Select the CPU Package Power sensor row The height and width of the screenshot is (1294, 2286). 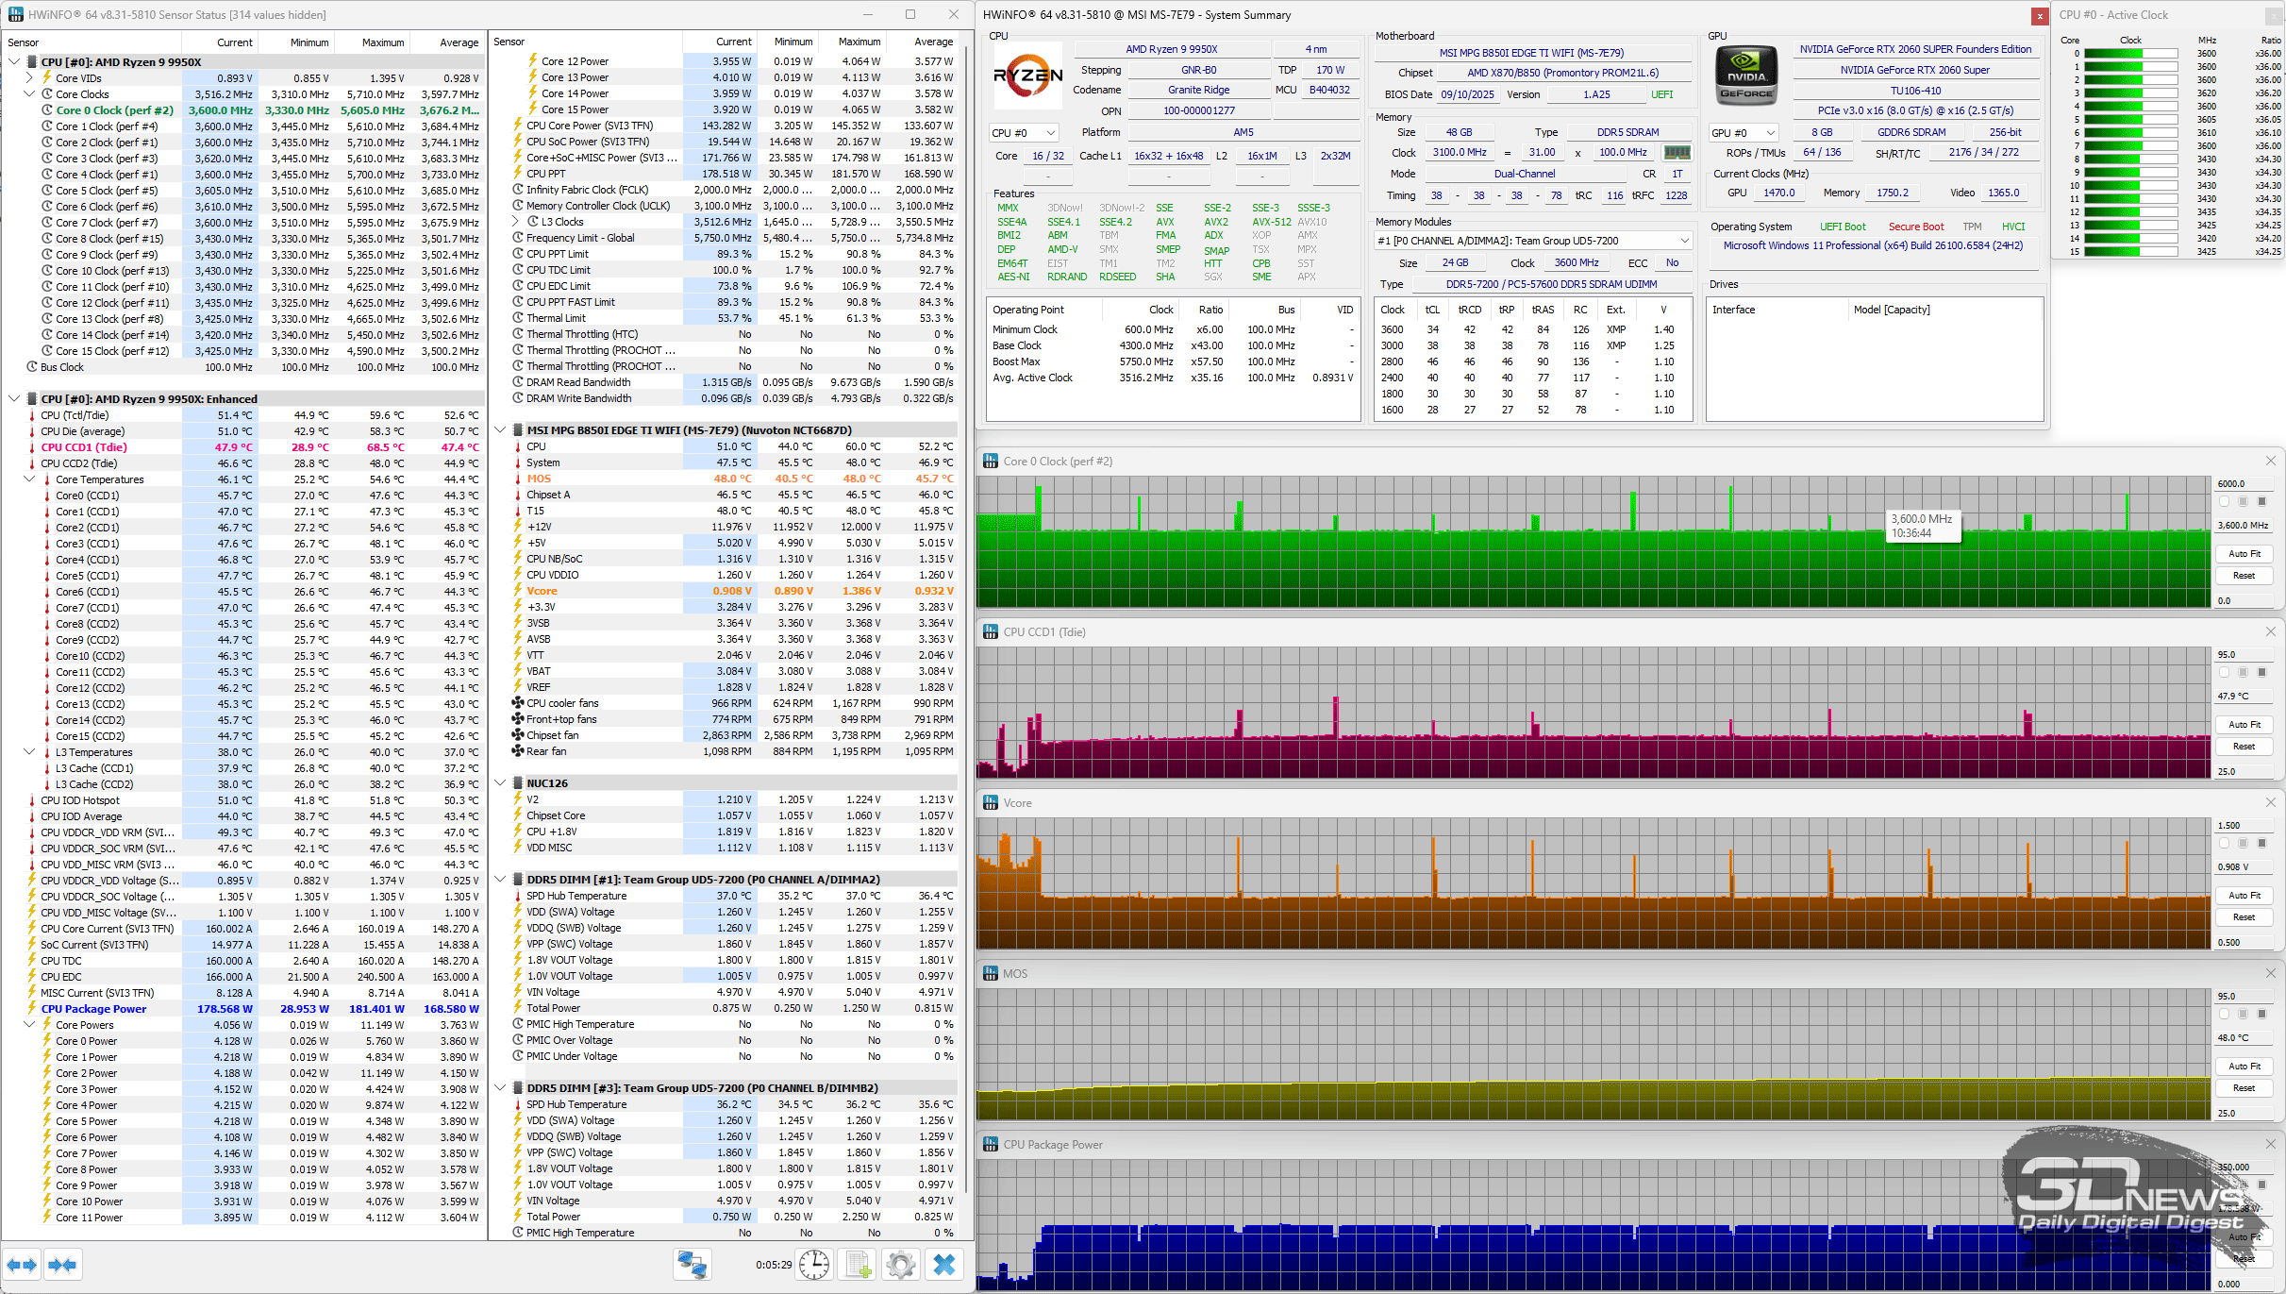tap(94, 1009)
